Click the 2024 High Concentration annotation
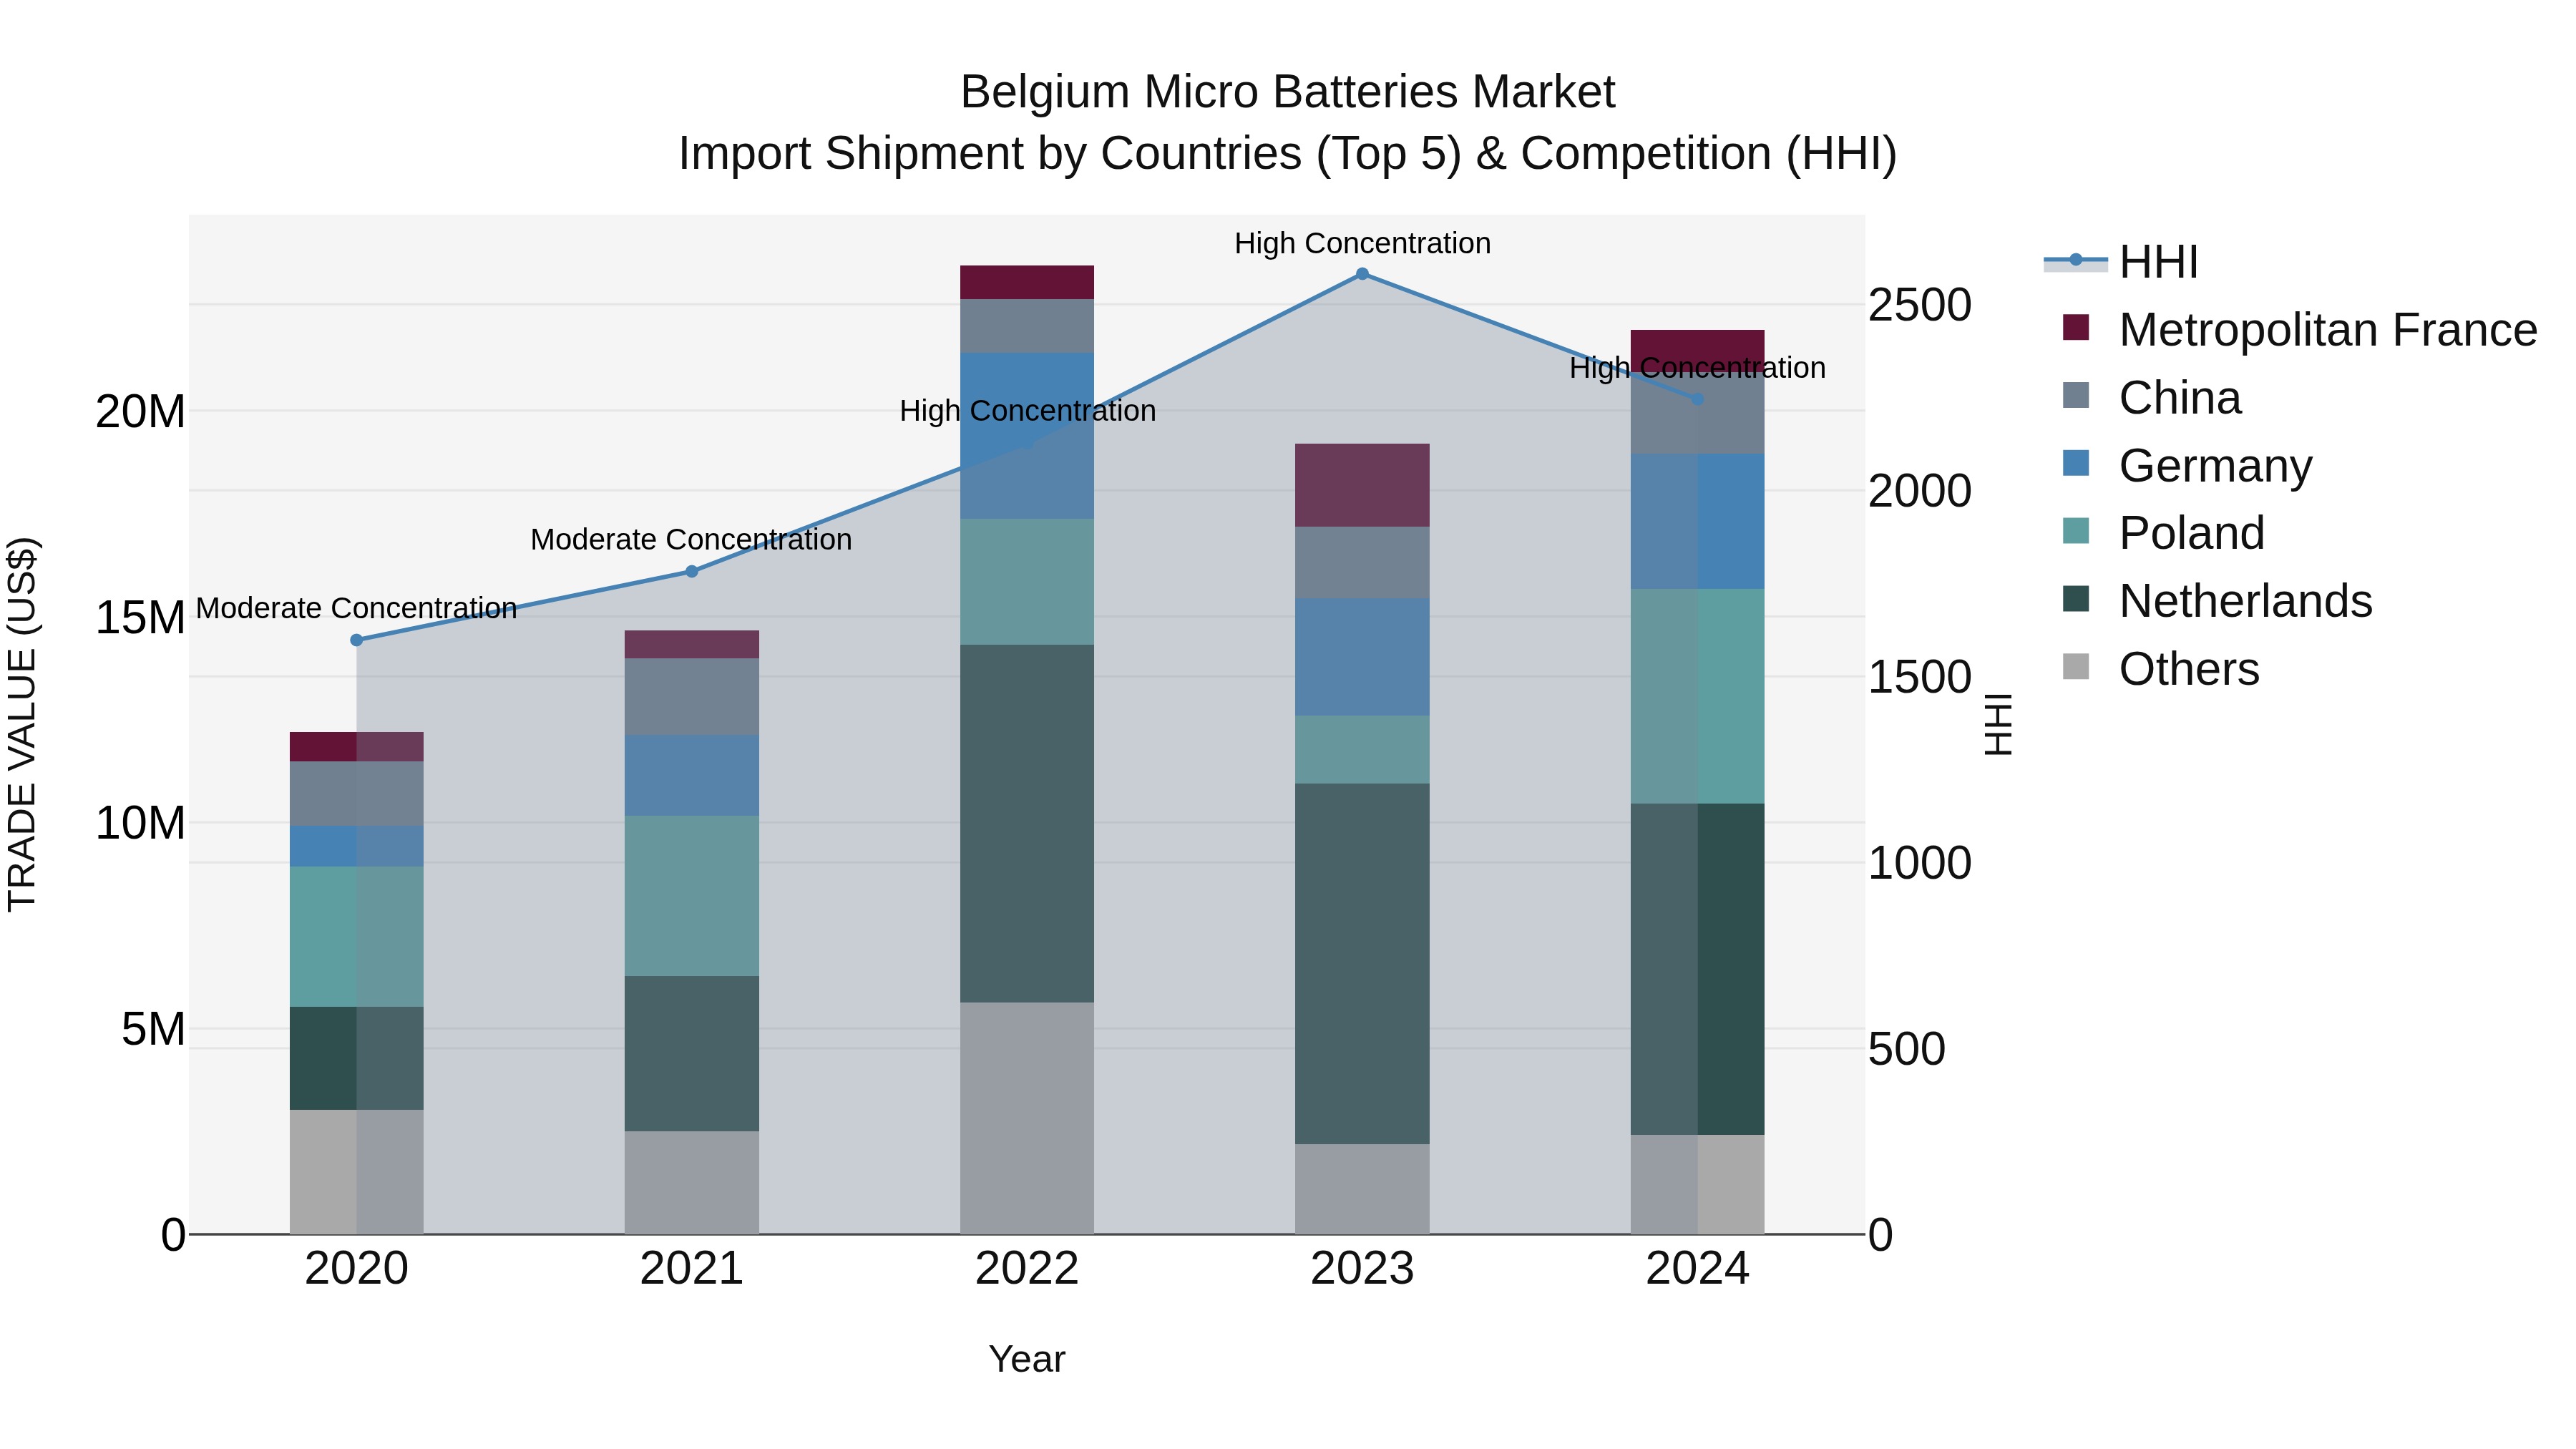Image resolution: width=2576 pixels, height=1449 pixels. tap(1697, 368)
